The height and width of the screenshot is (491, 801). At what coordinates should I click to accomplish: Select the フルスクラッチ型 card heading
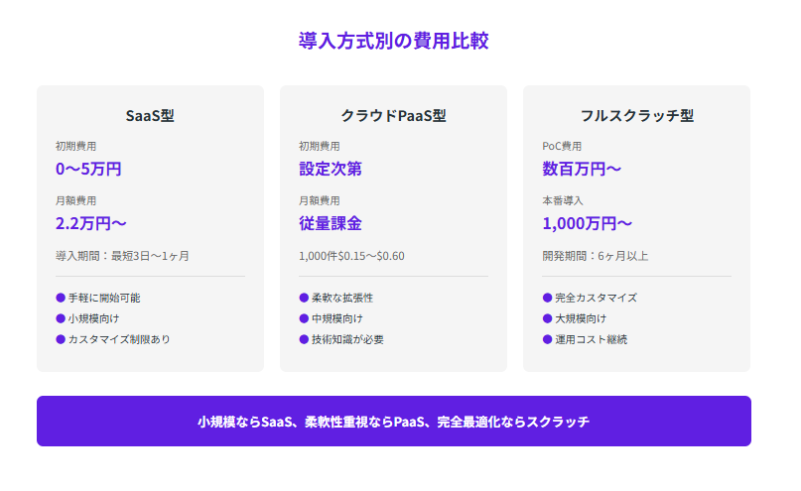tap(636, 115)
